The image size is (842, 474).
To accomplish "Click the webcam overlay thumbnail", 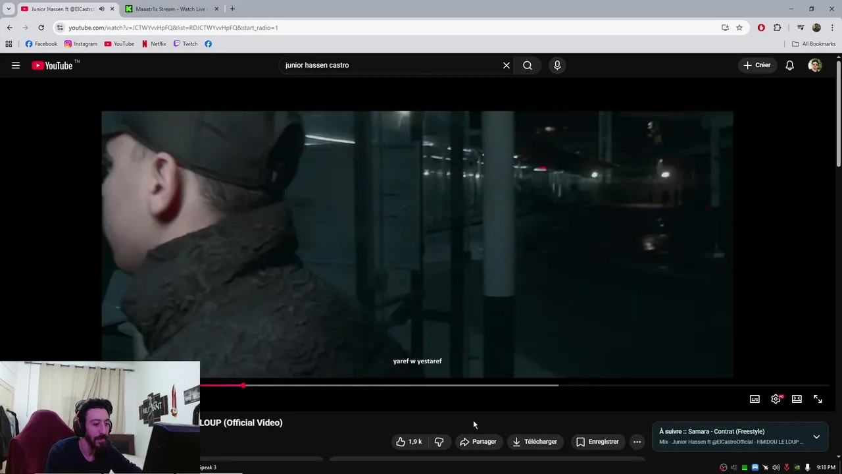I will pyautogui.click(x=100, y=417).
